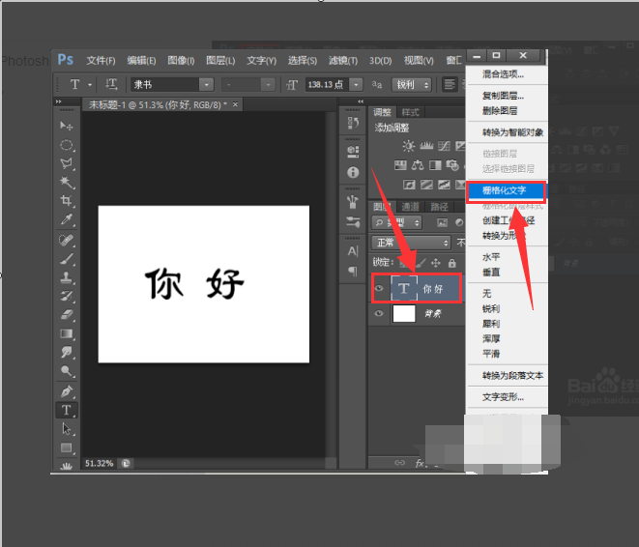Click the 背景 layer thumbnail
The image size is (639, 547).
(x=404, y=314)
